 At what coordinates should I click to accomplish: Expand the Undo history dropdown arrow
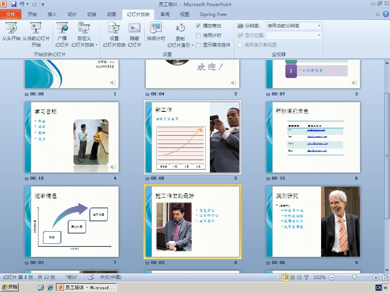[27, 4]
